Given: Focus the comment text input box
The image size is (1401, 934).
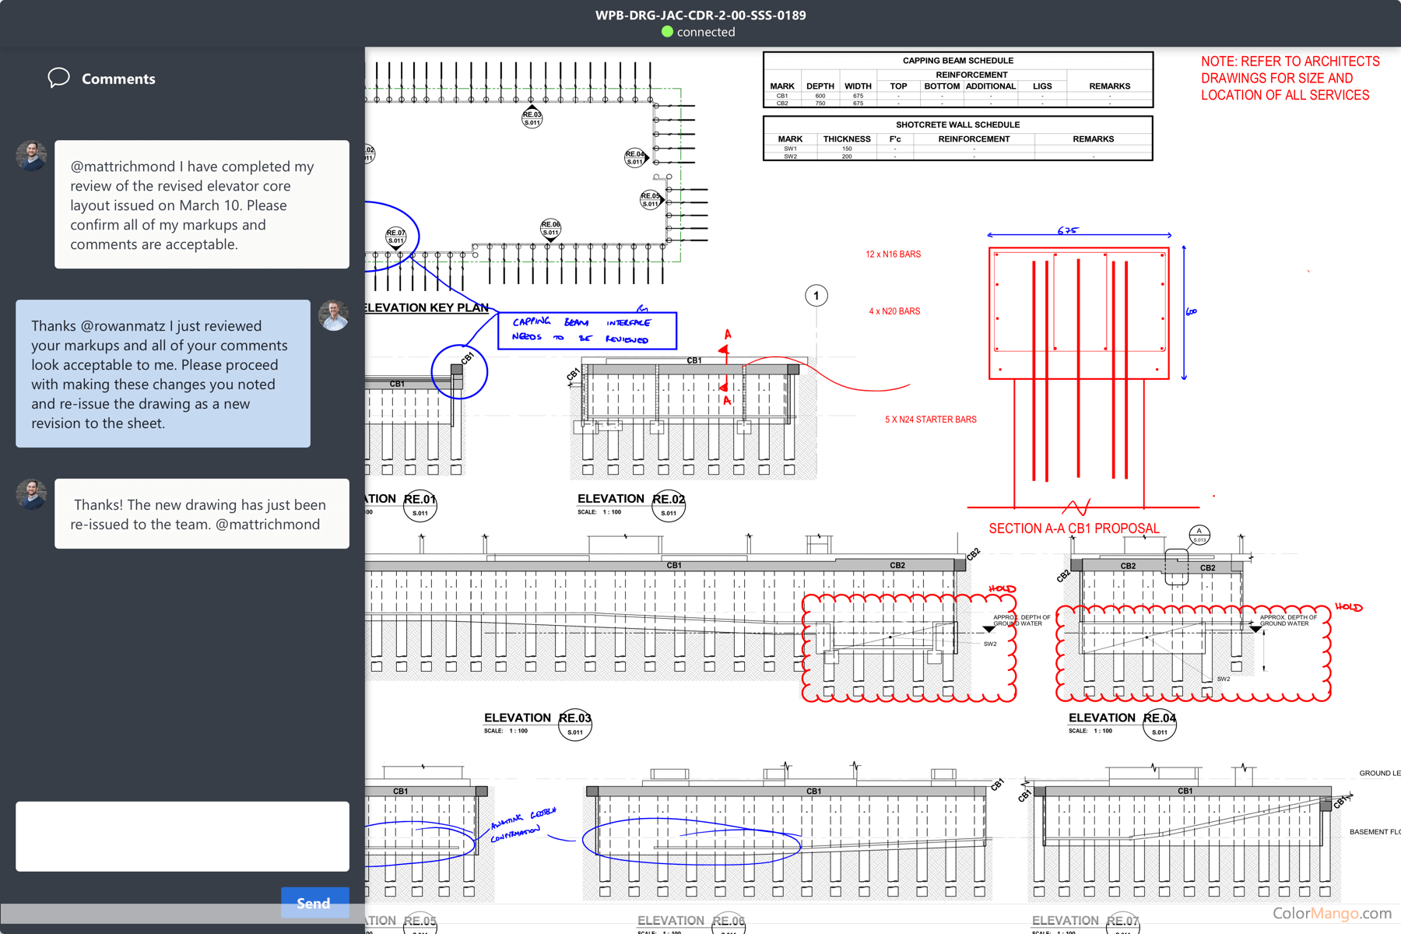Looking at the screenshot, I should tap(182, 836).
